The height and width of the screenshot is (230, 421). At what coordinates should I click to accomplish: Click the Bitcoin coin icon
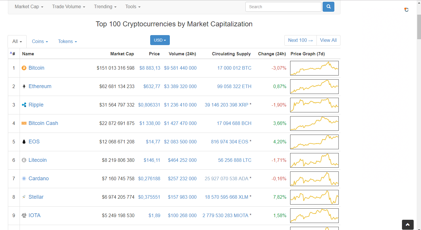click(x=24, y=68)
